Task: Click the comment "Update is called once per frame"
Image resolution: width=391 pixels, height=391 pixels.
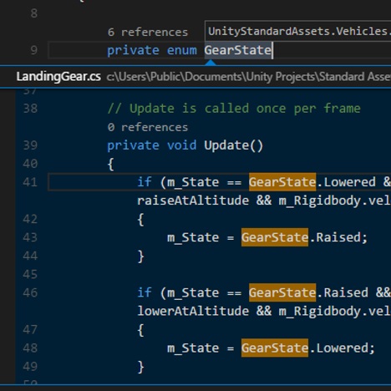Action: 234,109
